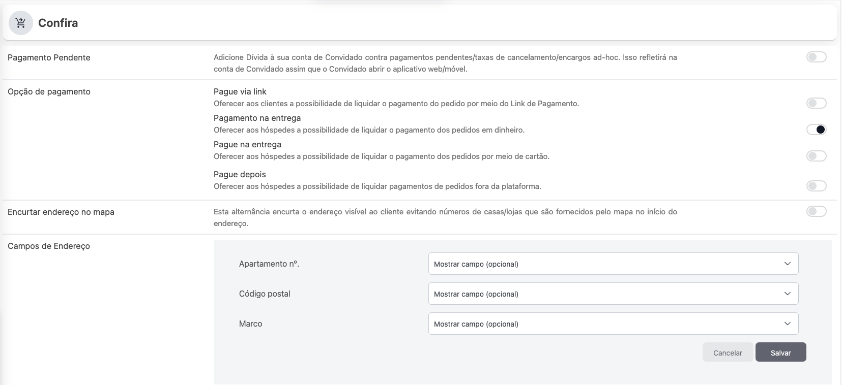842x385 pixels.
Task: Switch on the Pague depois option
Action: click(816, 186)
